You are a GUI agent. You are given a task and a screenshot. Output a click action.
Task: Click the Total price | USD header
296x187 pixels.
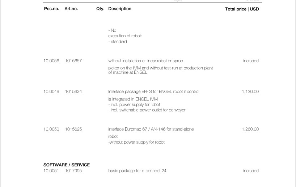pos(242,9)
